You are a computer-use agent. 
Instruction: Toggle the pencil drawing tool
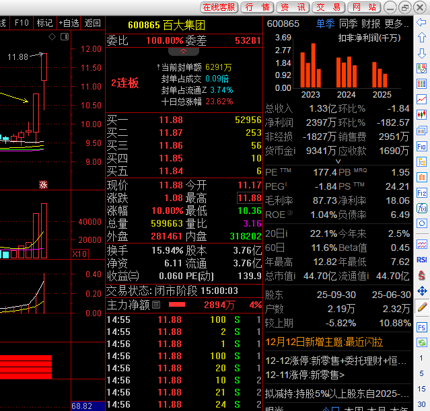[x=422, y=307]
